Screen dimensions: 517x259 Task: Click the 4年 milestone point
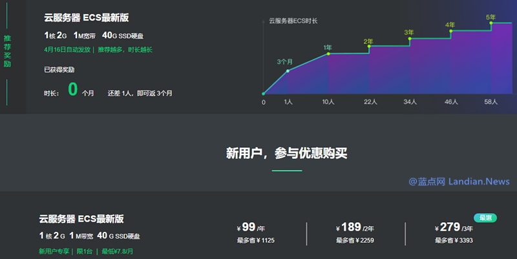[x=450, y=30]
